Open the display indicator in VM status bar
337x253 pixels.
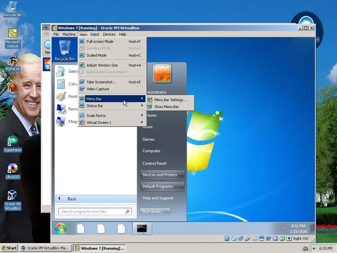click(x=261, y=239)
